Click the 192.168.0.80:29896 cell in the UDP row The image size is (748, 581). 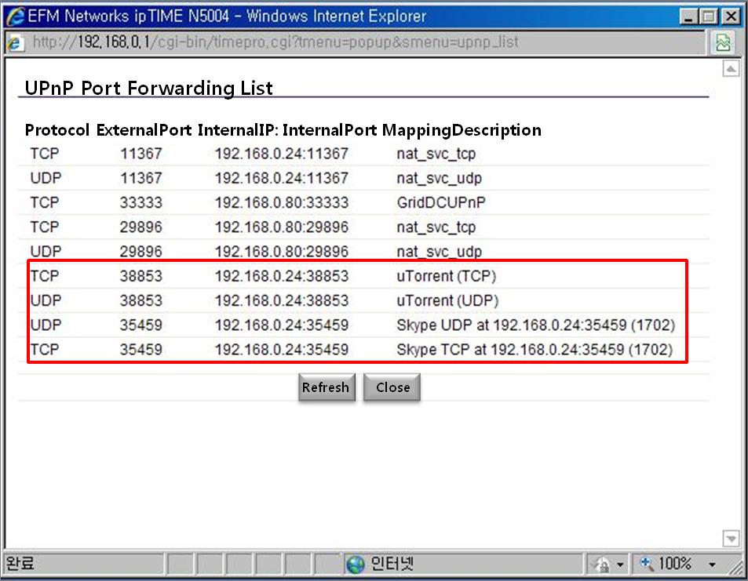[x=282, y=252]
